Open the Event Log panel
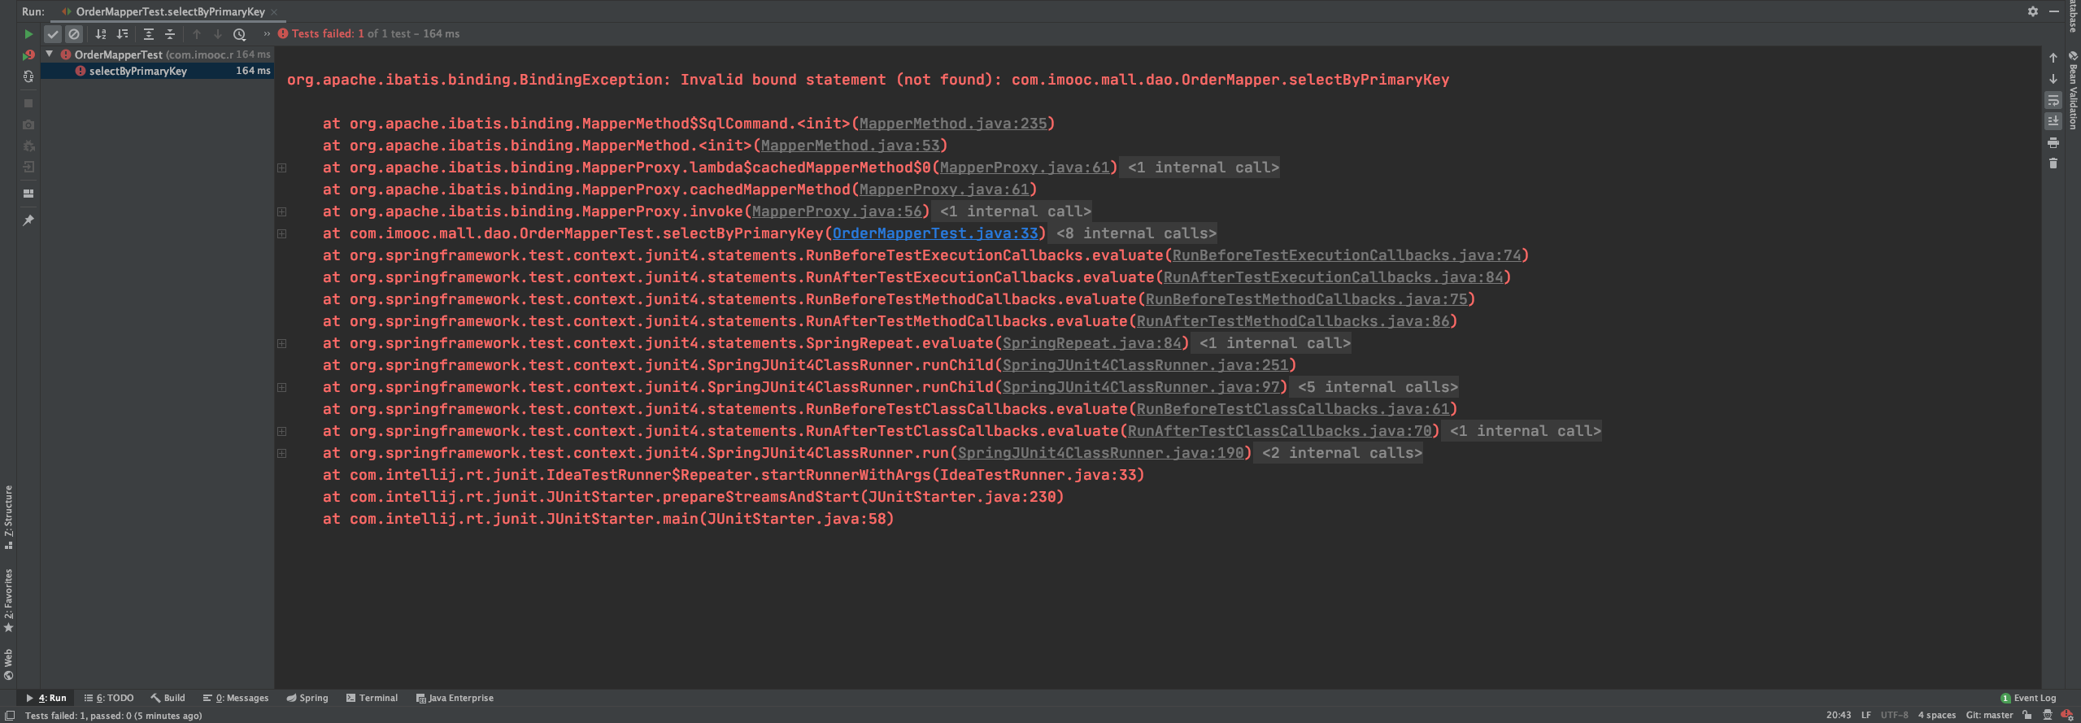 click(x=2028, y=698)
